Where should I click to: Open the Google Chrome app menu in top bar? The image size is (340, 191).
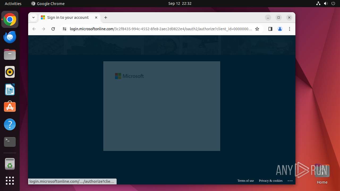click(x=48, y=3)
